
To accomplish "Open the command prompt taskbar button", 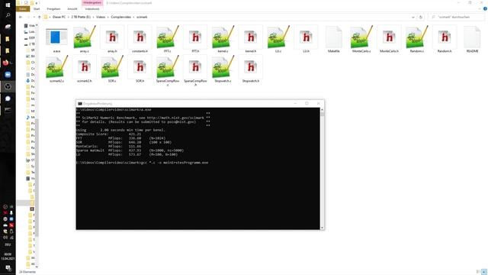I will click(x=8, y=110).
